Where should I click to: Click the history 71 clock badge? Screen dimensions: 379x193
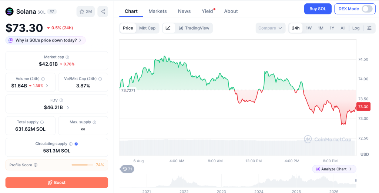(x=127, y=169)
